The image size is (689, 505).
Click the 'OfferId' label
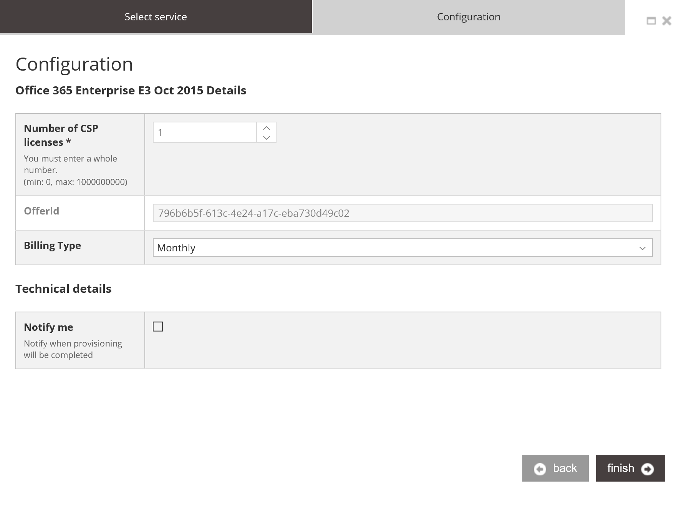pyautogui.click(x=41, y=211)
